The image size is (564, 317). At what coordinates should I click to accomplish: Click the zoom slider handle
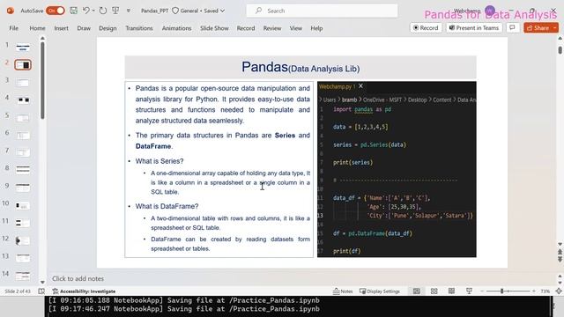click(501, 291)
